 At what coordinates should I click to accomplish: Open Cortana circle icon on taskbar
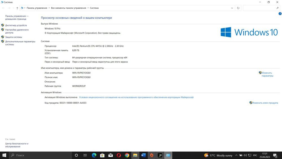tap(76, 155)
